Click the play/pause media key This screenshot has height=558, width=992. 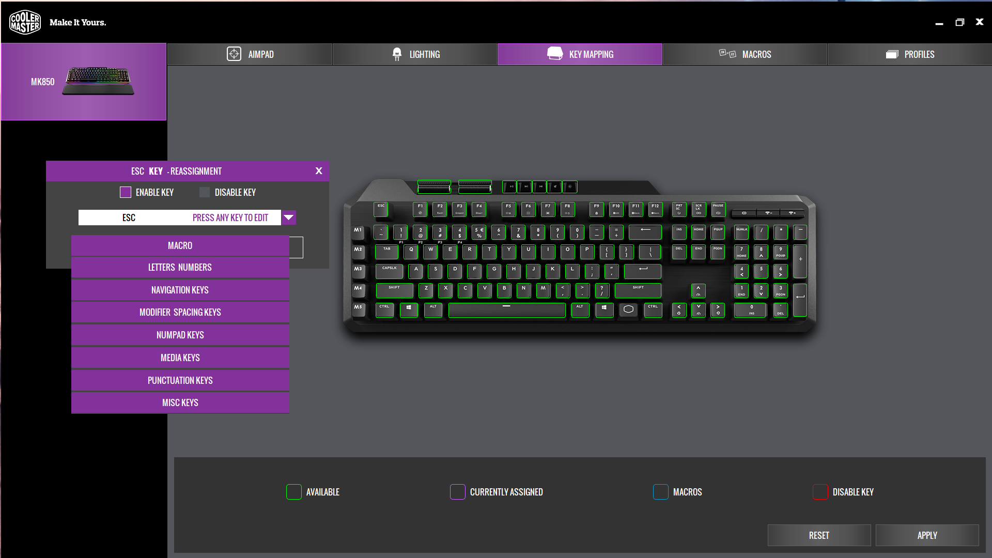(x=509, y=187)
